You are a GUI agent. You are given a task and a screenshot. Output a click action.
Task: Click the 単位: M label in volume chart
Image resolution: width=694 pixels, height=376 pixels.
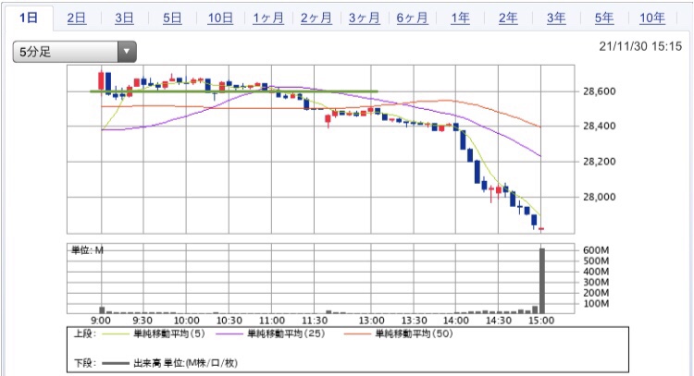(87, 250)
